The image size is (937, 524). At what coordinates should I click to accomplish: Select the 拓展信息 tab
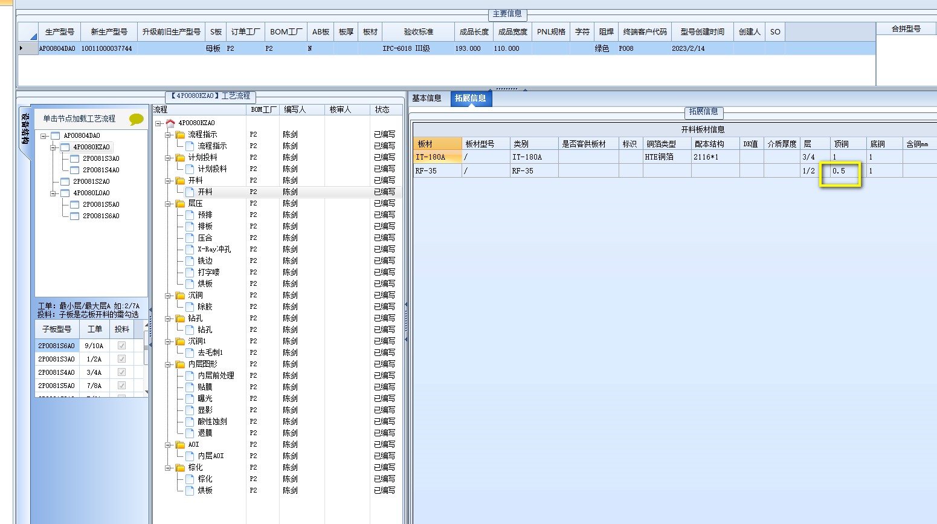click(471, 98)
